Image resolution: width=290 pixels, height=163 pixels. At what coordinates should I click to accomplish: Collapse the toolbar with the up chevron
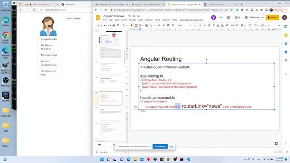[279, 25]
